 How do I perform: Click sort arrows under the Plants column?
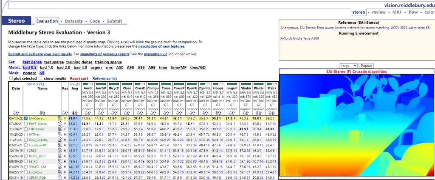point(257,113)
